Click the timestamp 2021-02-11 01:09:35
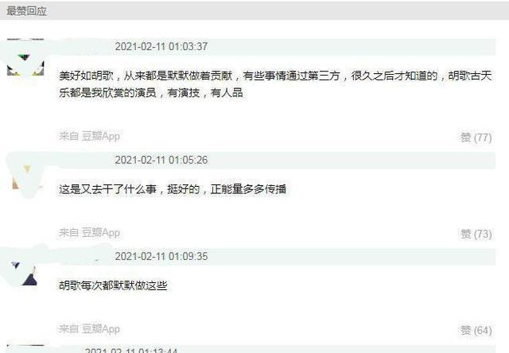Screen dimensions: 509x353 pos(161,256)
